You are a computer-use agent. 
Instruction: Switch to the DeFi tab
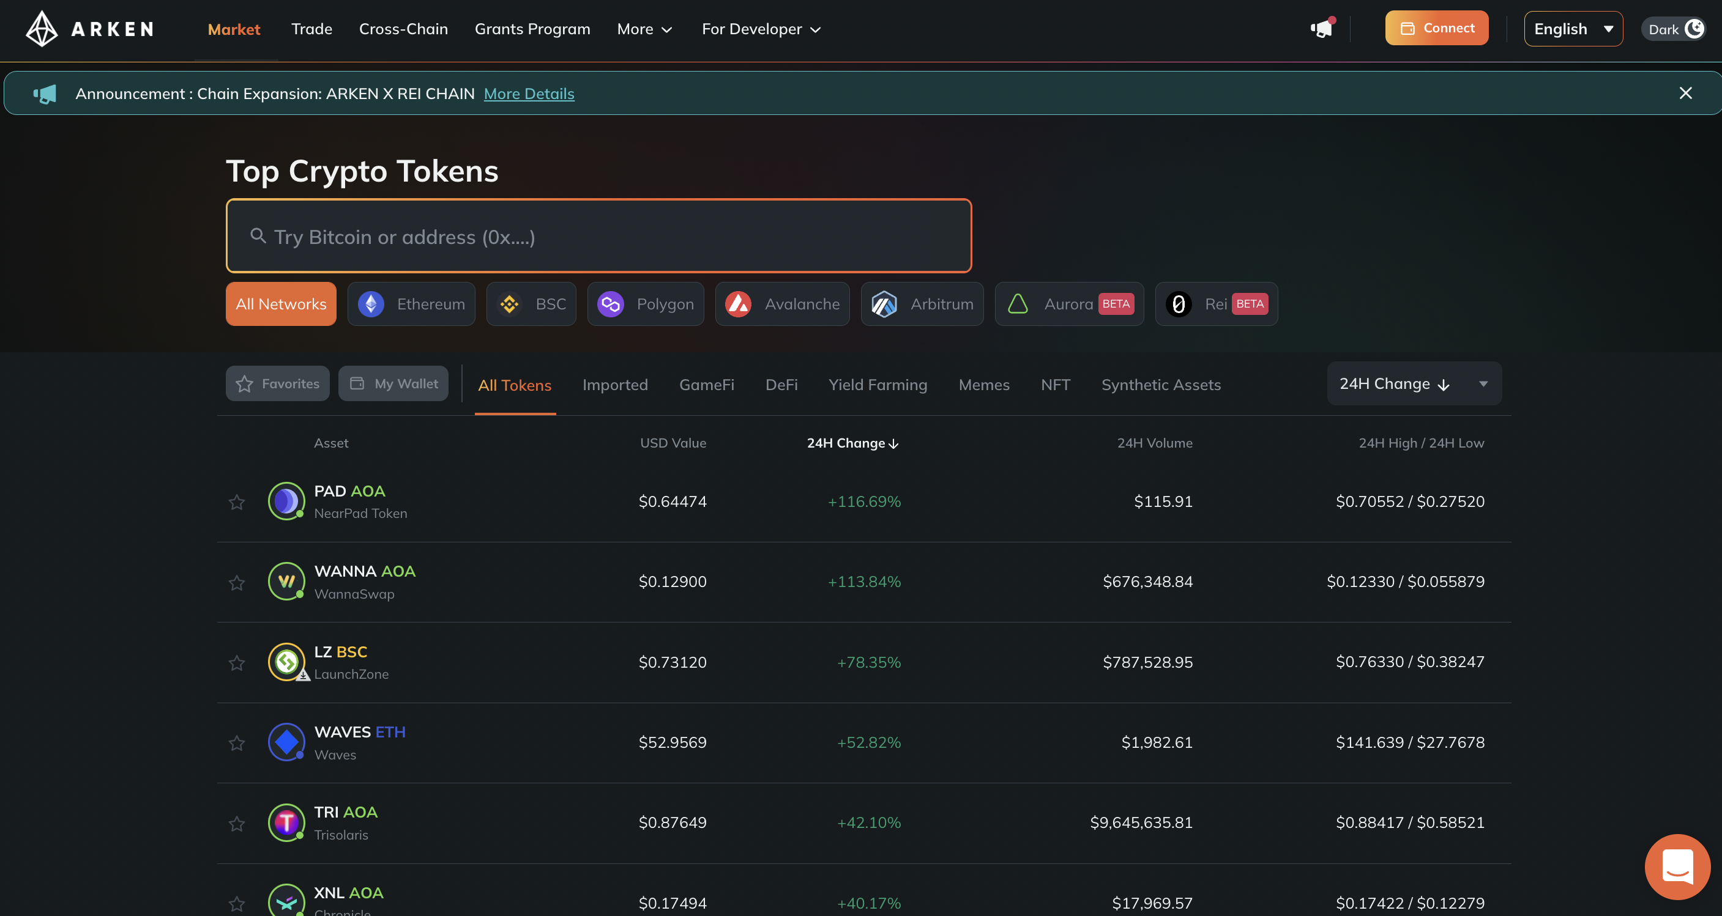781,385
